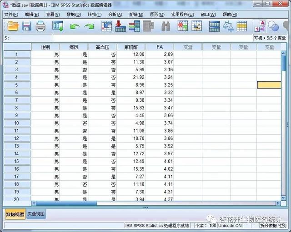The width and height of the screenshot is (291, 232).
Task: Click the FA cell with value 4.31
Action: tap(160, 192)
